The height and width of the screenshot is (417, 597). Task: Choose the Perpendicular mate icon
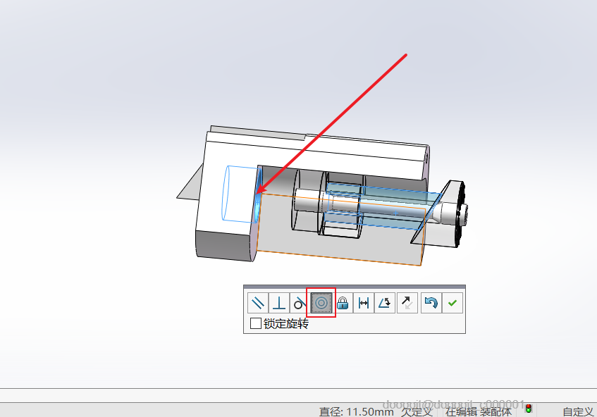pos(279,303)
